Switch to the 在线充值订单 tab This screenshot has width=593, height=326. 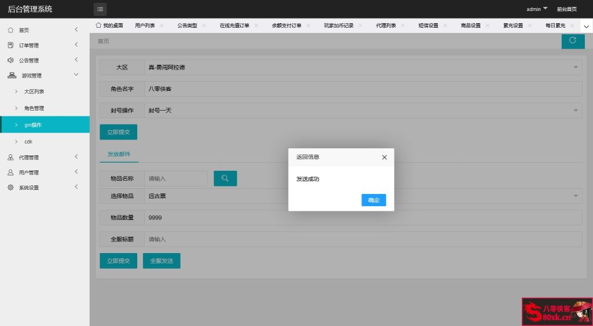click(x=235, y=25)
